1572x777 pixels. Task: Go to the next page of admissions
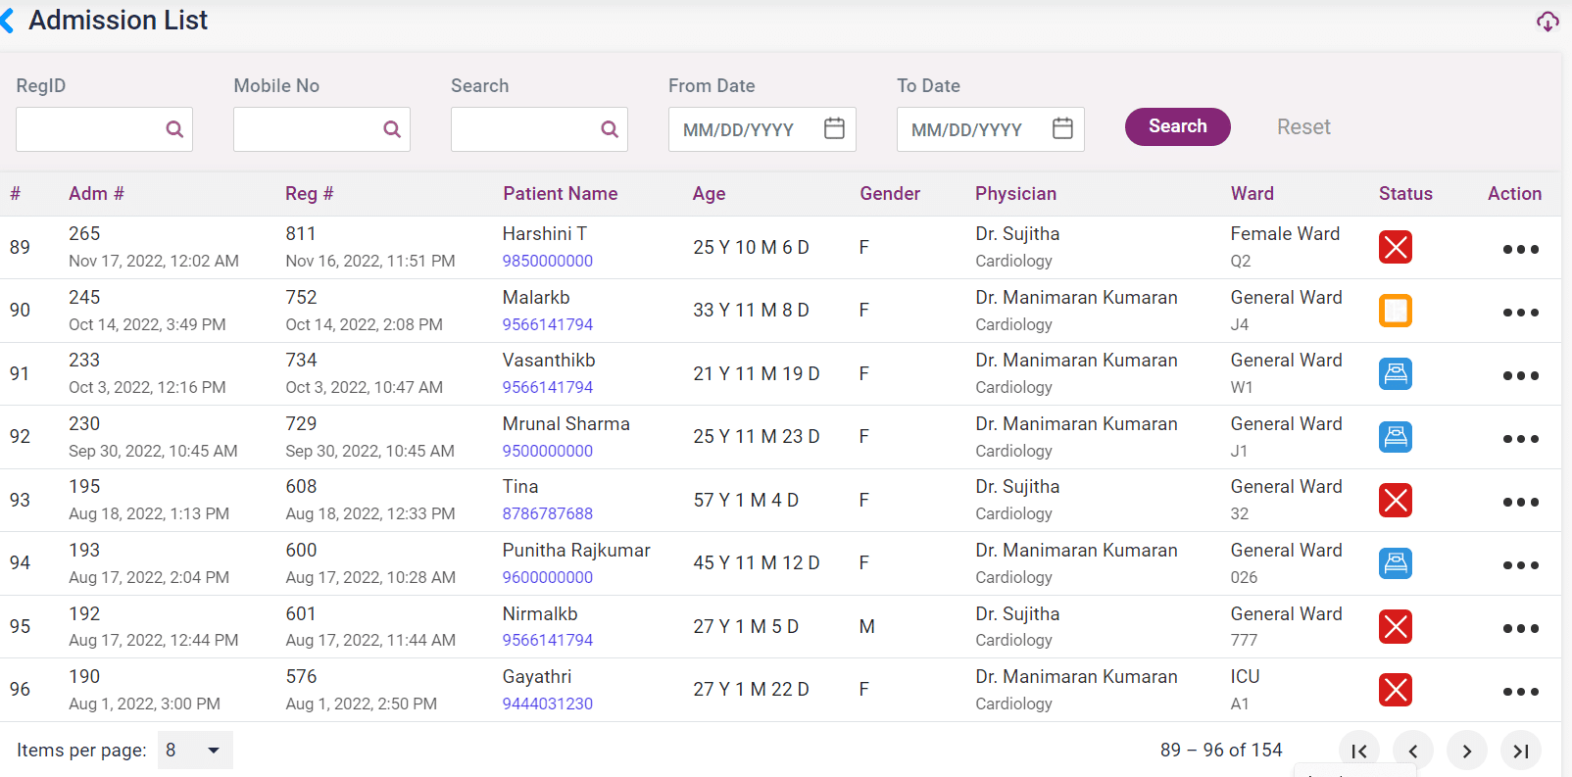click(x=1466, y=752)
